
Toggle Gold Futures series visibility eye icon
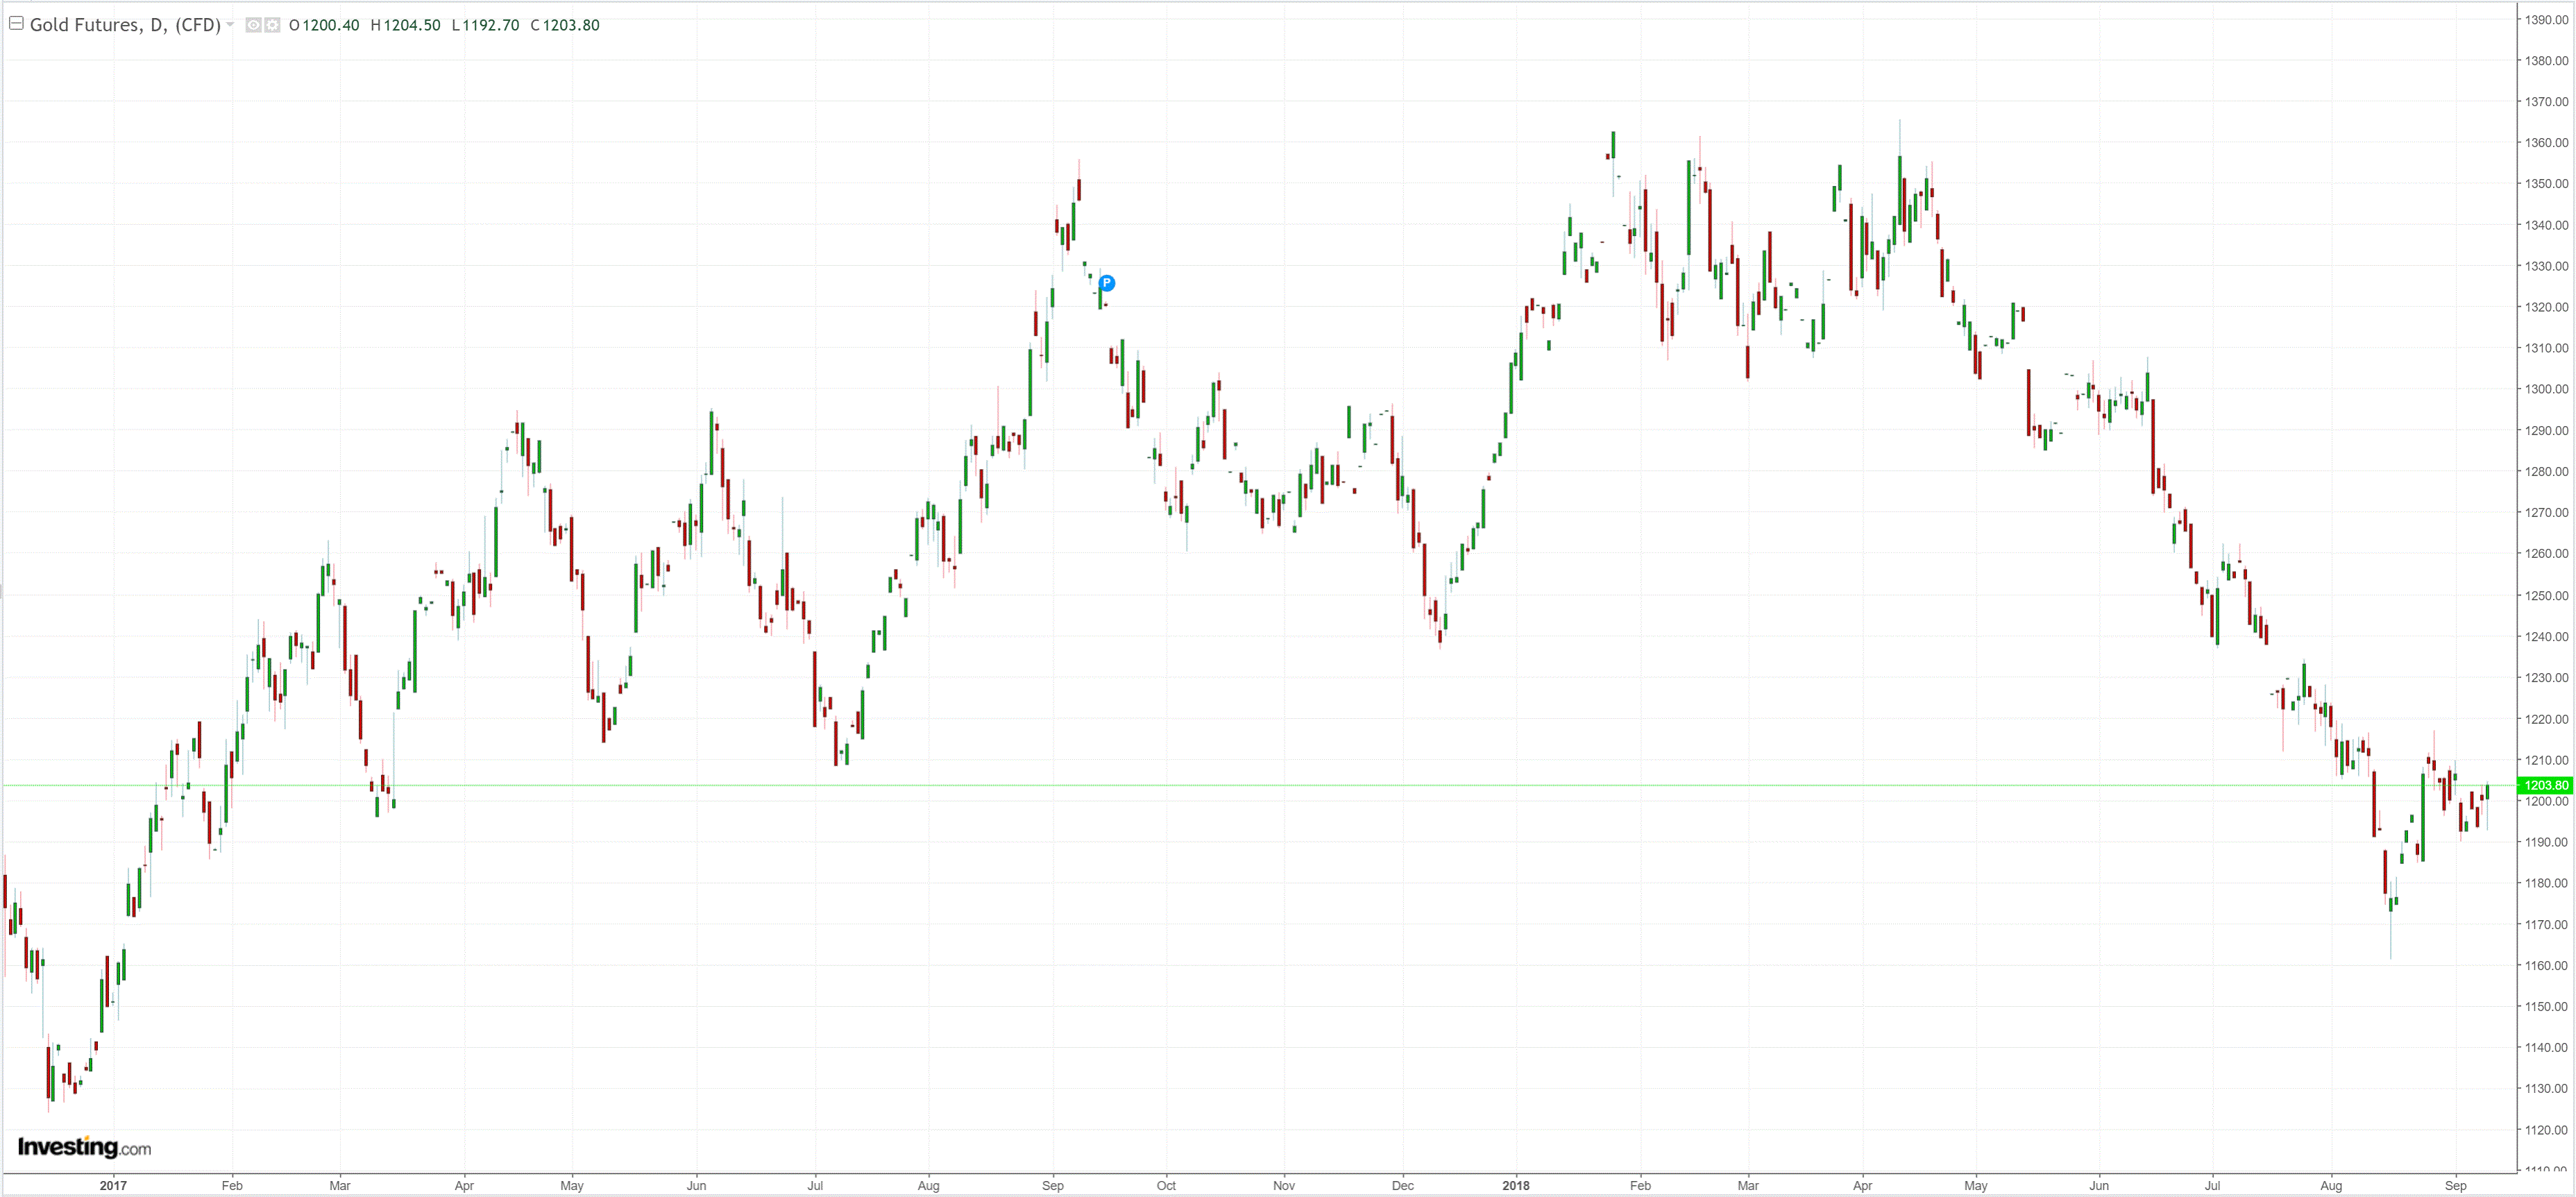click(x=254, y=25)
